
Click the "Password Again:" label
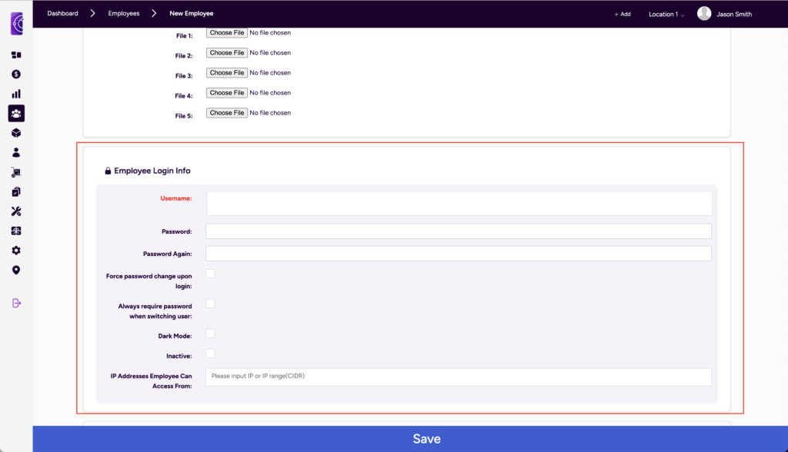[x=167, y=254]
